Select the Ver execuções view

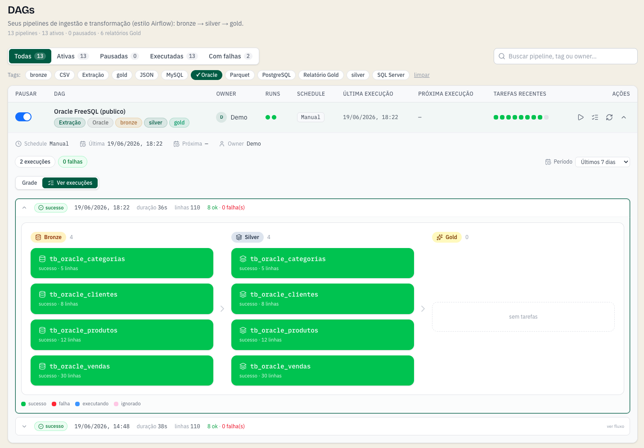(70, 183)
